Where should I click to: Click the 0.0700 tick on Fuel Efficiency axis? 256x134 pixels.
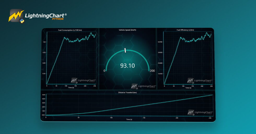tap(160, 42)
